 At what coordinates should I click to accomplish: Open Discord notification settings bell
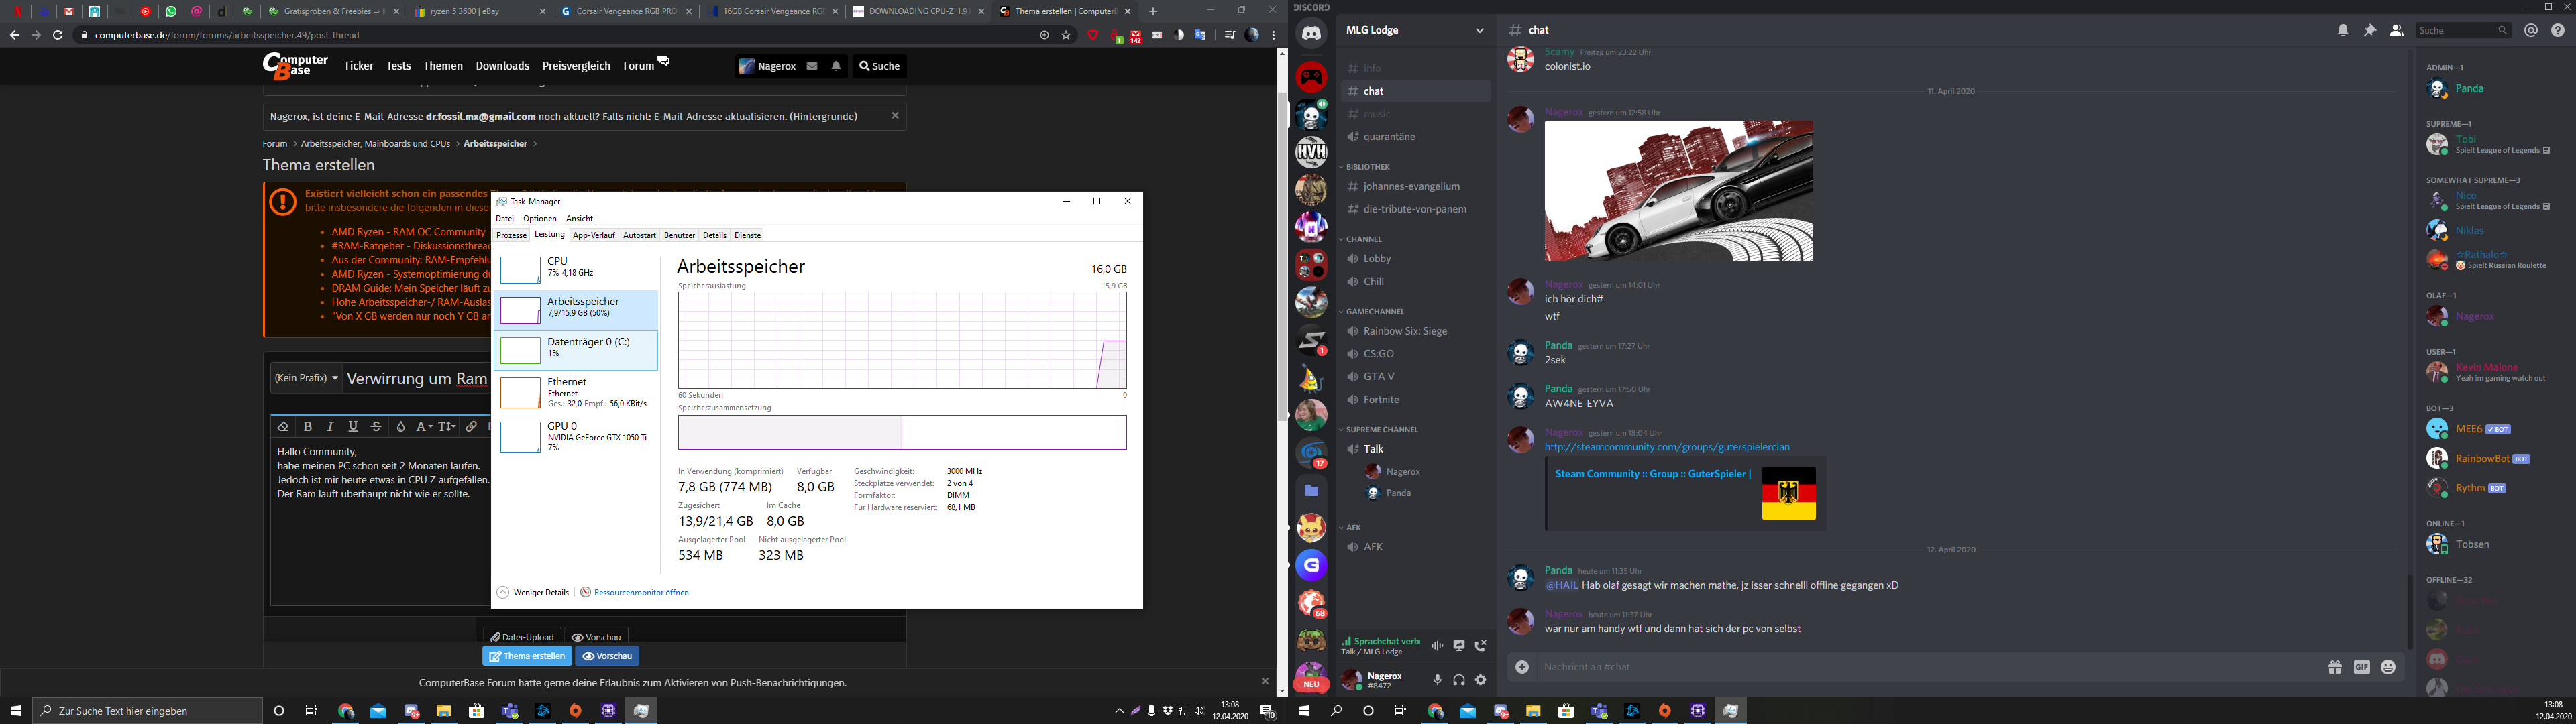[x=2343, y=30]
